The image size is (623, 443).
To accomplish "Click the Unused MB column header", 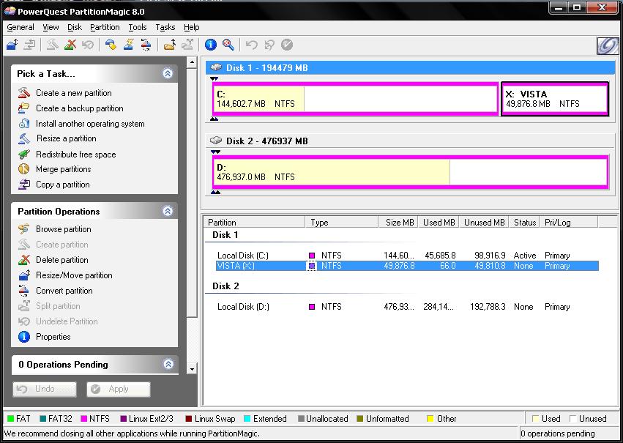I will click(x=485, y=223).
